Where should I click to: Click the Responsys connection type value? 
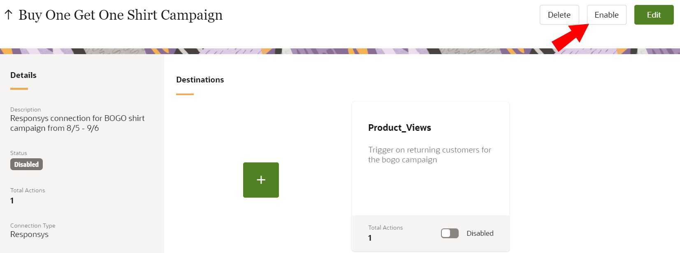pyautogui.click(x=29, y=235)
